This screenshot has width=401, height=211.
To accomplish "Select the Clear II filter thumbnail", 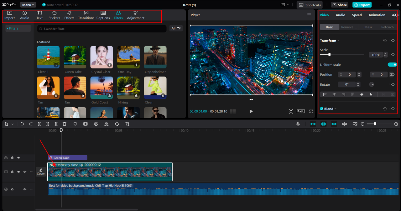I will pyautogui.click(x=48, y=57).
